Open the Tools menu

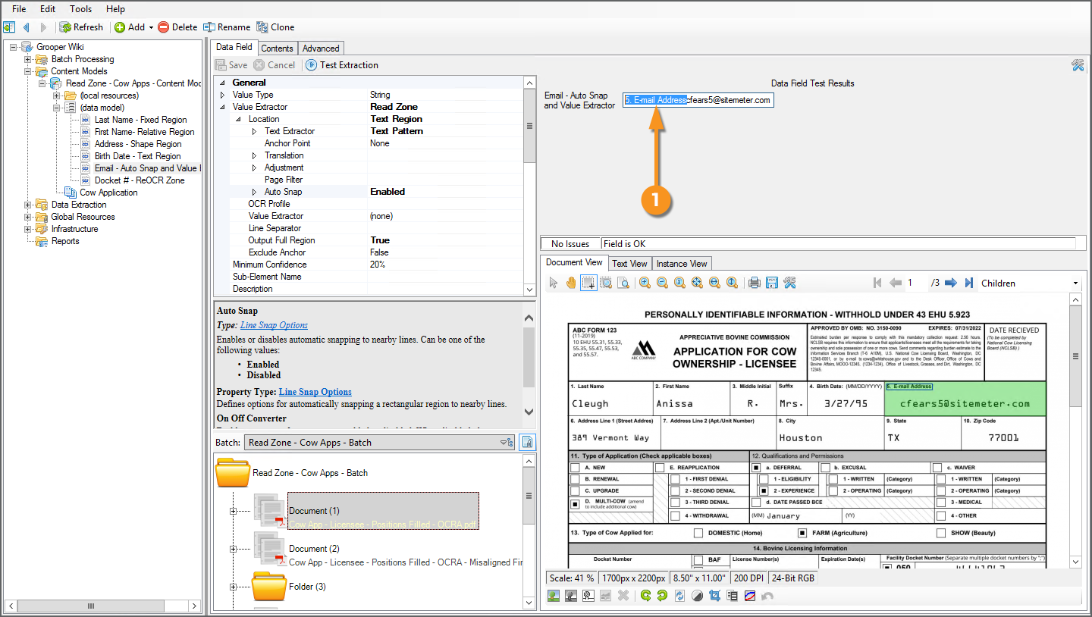[x=80, y=9]
